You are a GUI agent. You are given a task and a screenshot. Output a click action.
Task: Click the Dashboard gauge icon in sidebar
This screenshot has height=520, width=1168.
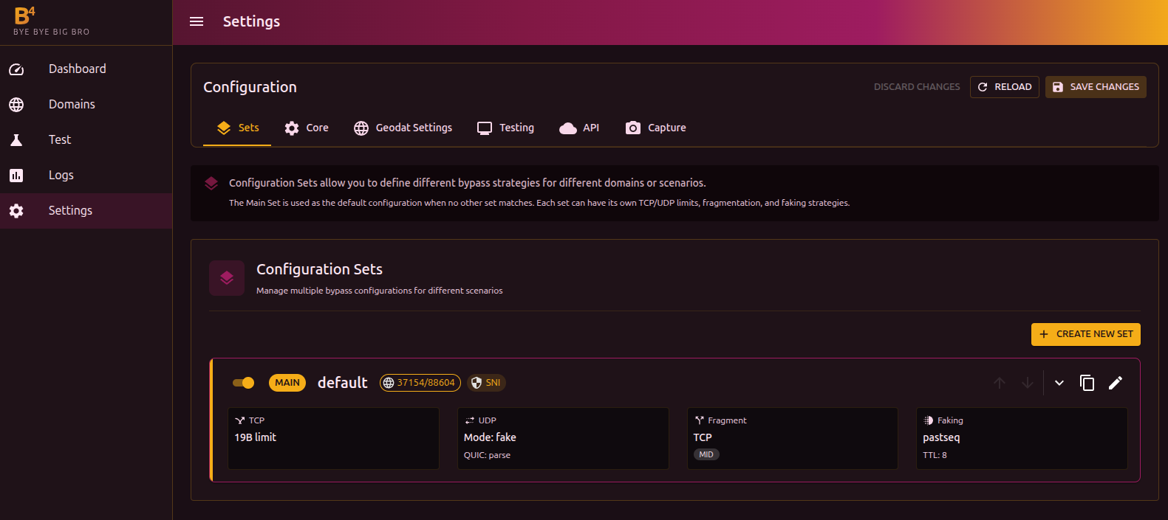click(16, 69)
